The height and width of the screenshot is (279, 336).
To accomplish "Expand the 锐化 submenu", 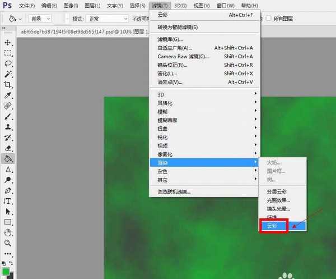I will click(x=204, y=137).
